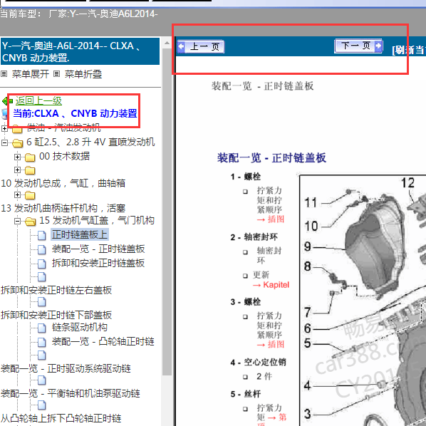Select 10 发动机总成，气缸，曲轴箱 entry
This screenshot has width=426, height=426.
[63, 183]
